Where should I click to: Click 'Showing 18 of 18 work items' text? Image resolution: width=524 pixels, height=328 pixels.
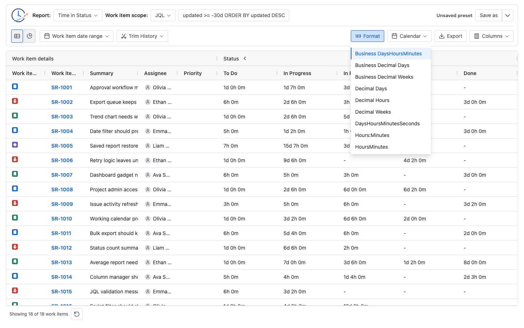(39, 314)
